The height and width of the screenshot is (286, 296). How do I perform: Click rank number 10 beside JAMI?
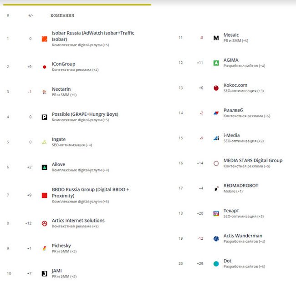[9, 273]
